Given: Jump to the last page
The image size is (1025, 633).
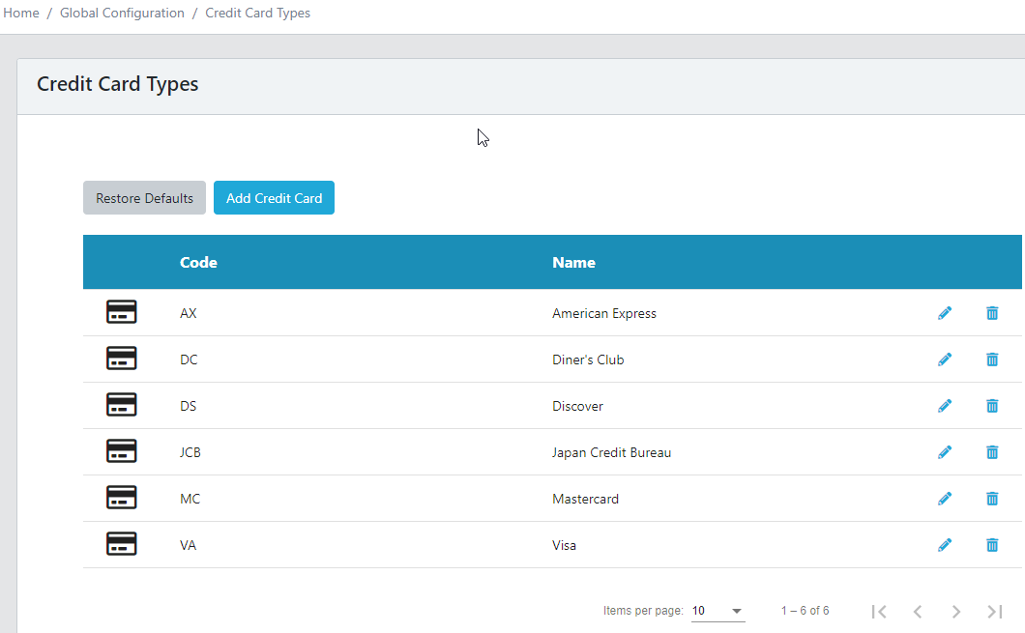Looking at the screenshot, I should pyautogui.click(x=994, y=611).
